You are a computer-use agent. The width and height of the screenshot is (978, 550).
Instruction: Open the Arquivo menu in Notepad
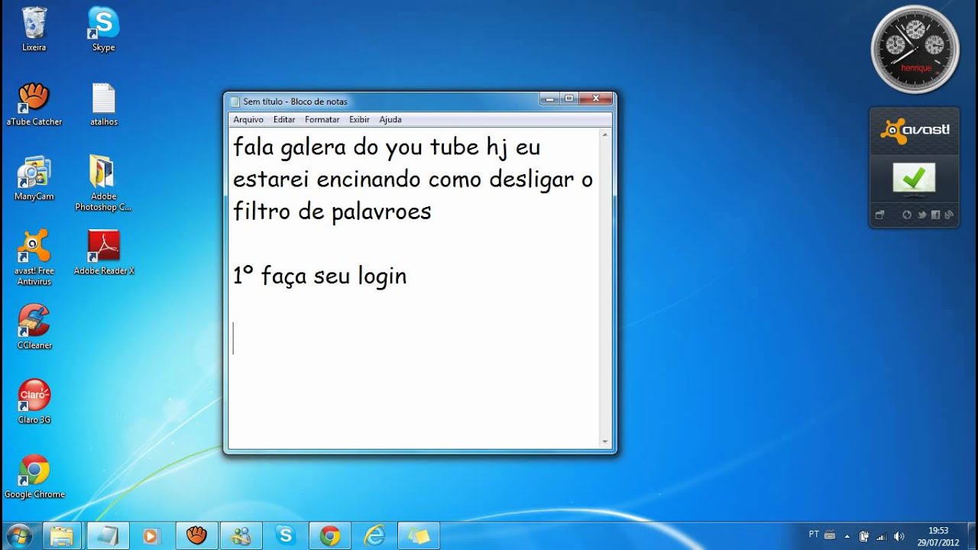tap(248, 120)
